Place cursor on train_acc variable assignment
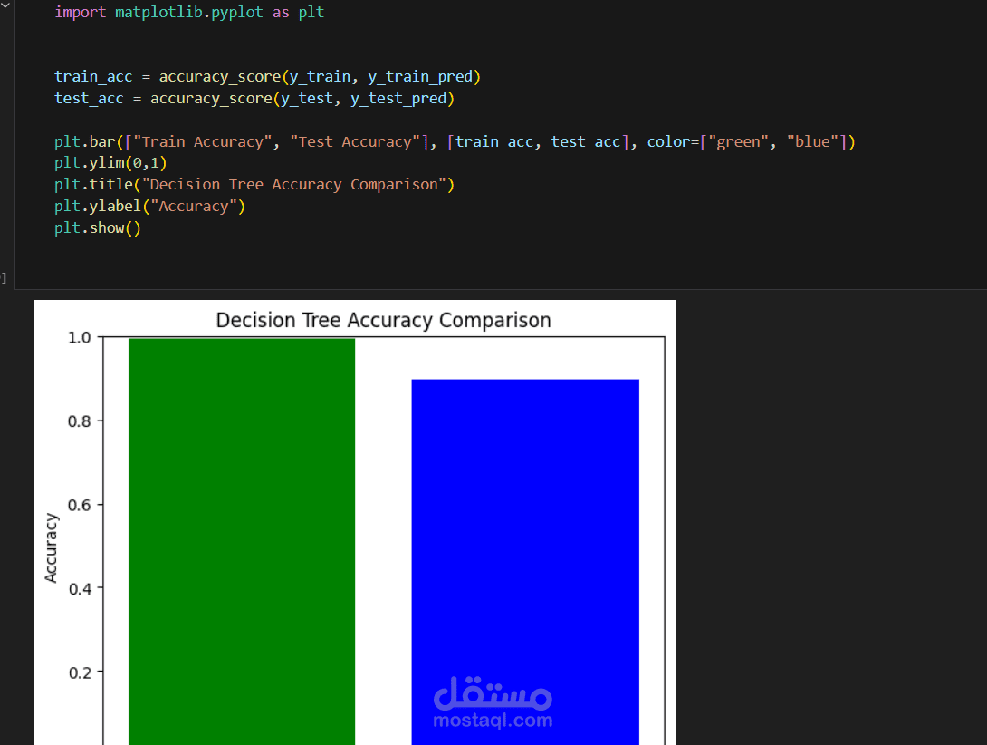987x745 pixels. click(267, 76)
